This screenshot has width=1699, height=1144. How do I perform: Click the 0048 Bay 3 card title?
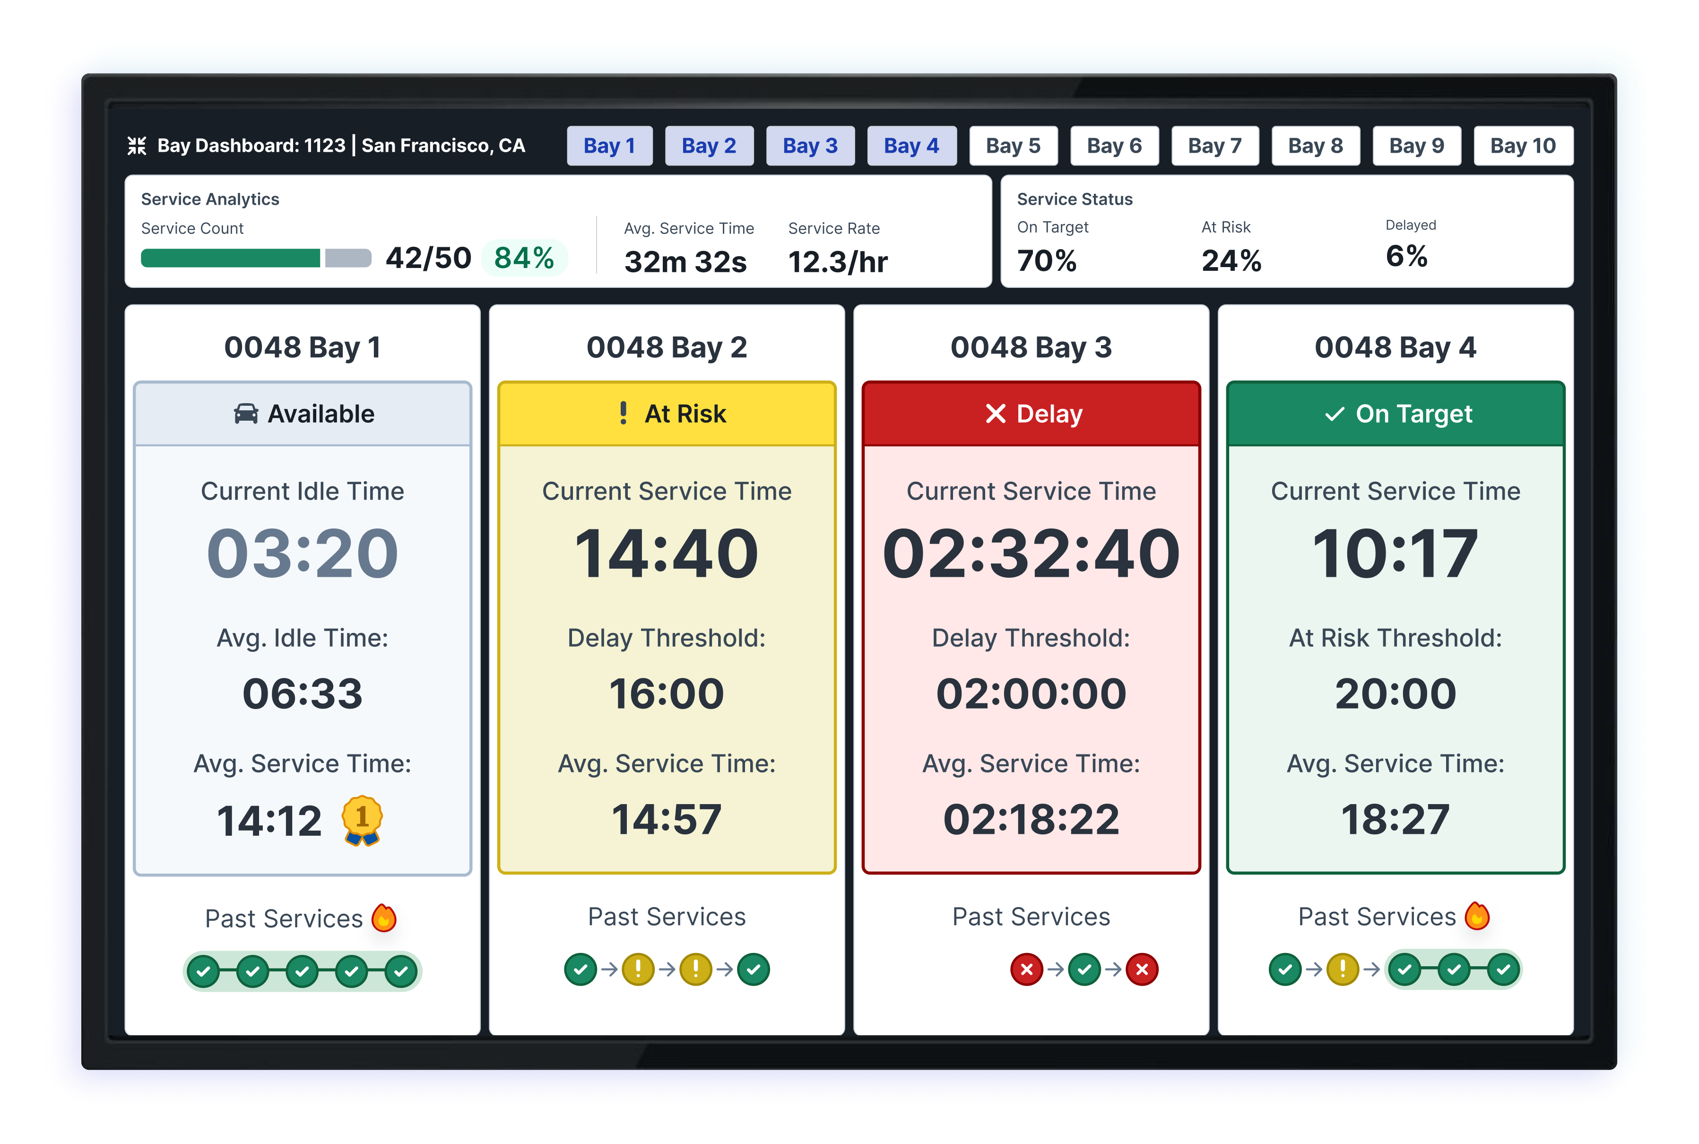pos(1031,347)
